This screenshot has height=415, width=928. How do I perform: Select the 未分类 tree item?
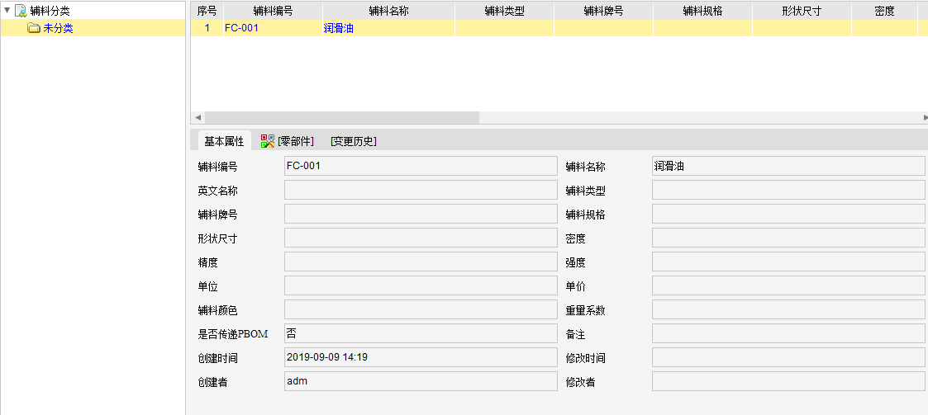(x=58, y=28)
